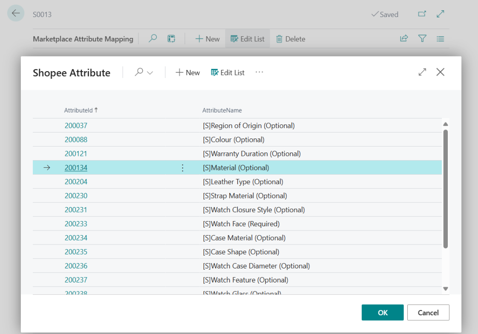Open more options ellipsis in dialog toolbar
Screen dimensions: 478x334
259,72
